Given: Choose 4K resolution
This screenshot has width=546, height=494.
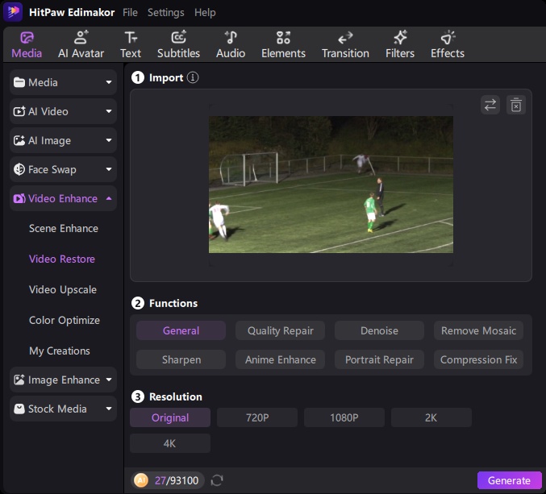Looking at the screenshot, I should click(170, 443).
